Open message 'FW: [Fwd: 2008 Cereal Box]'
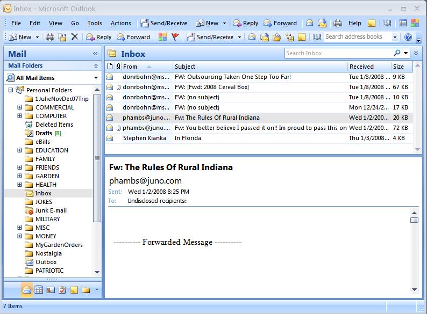Screen dimensions: 427x314 259,87
